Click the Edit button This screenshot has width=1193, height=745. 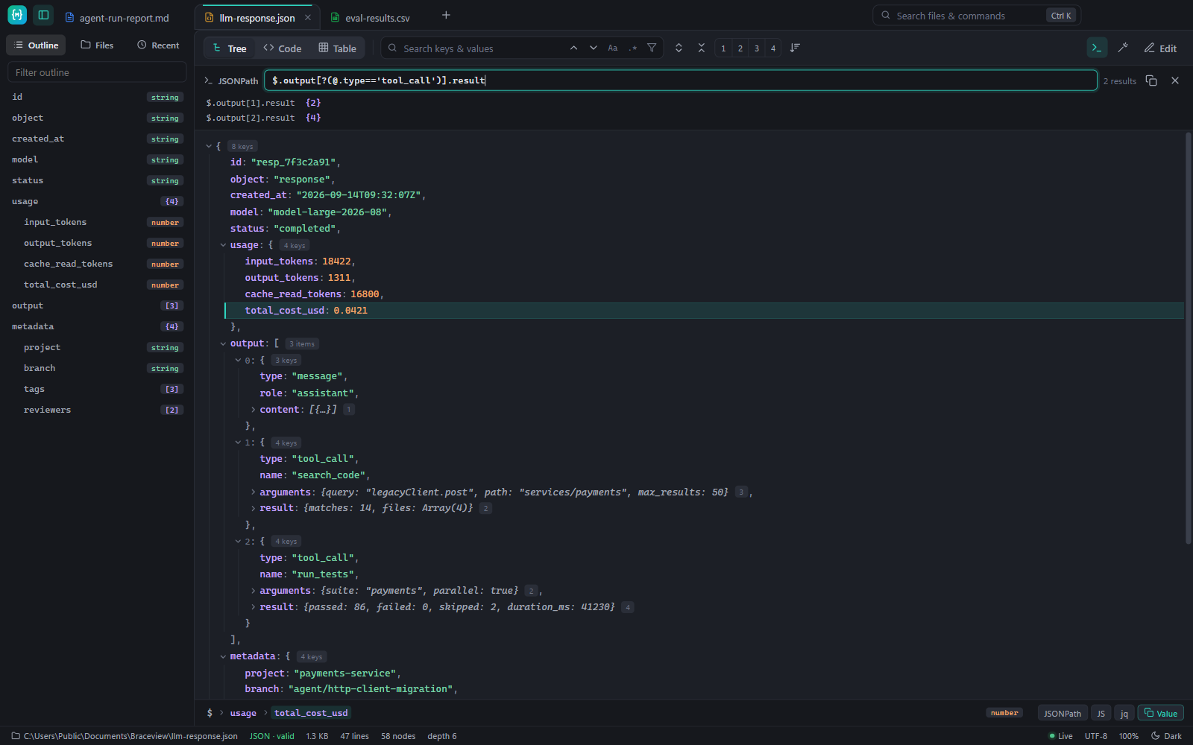[1160, 48]
